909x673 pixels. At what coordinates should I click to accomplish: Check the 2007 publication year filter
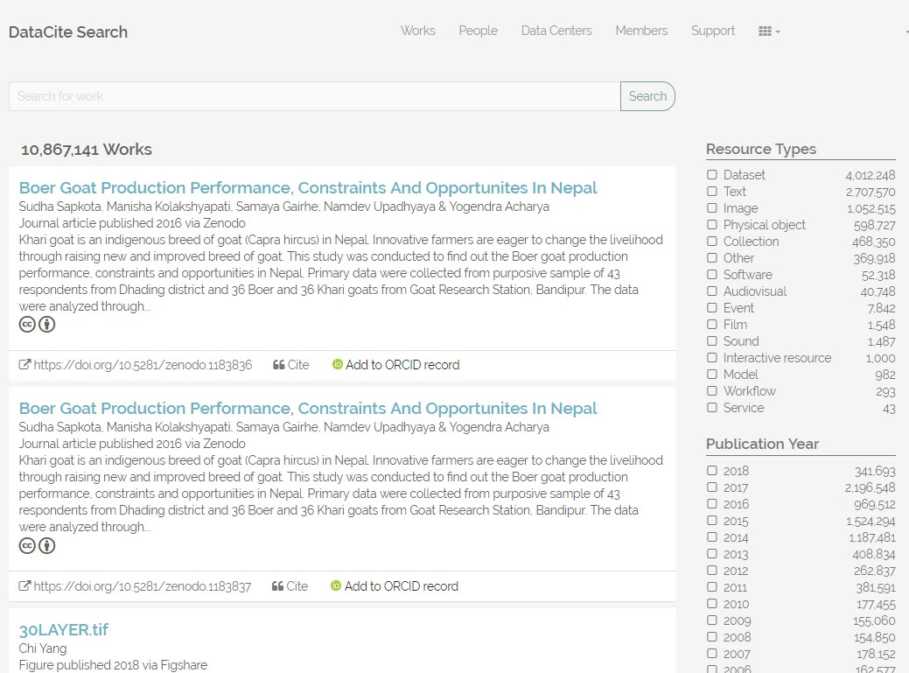click(x=712, y=653)
